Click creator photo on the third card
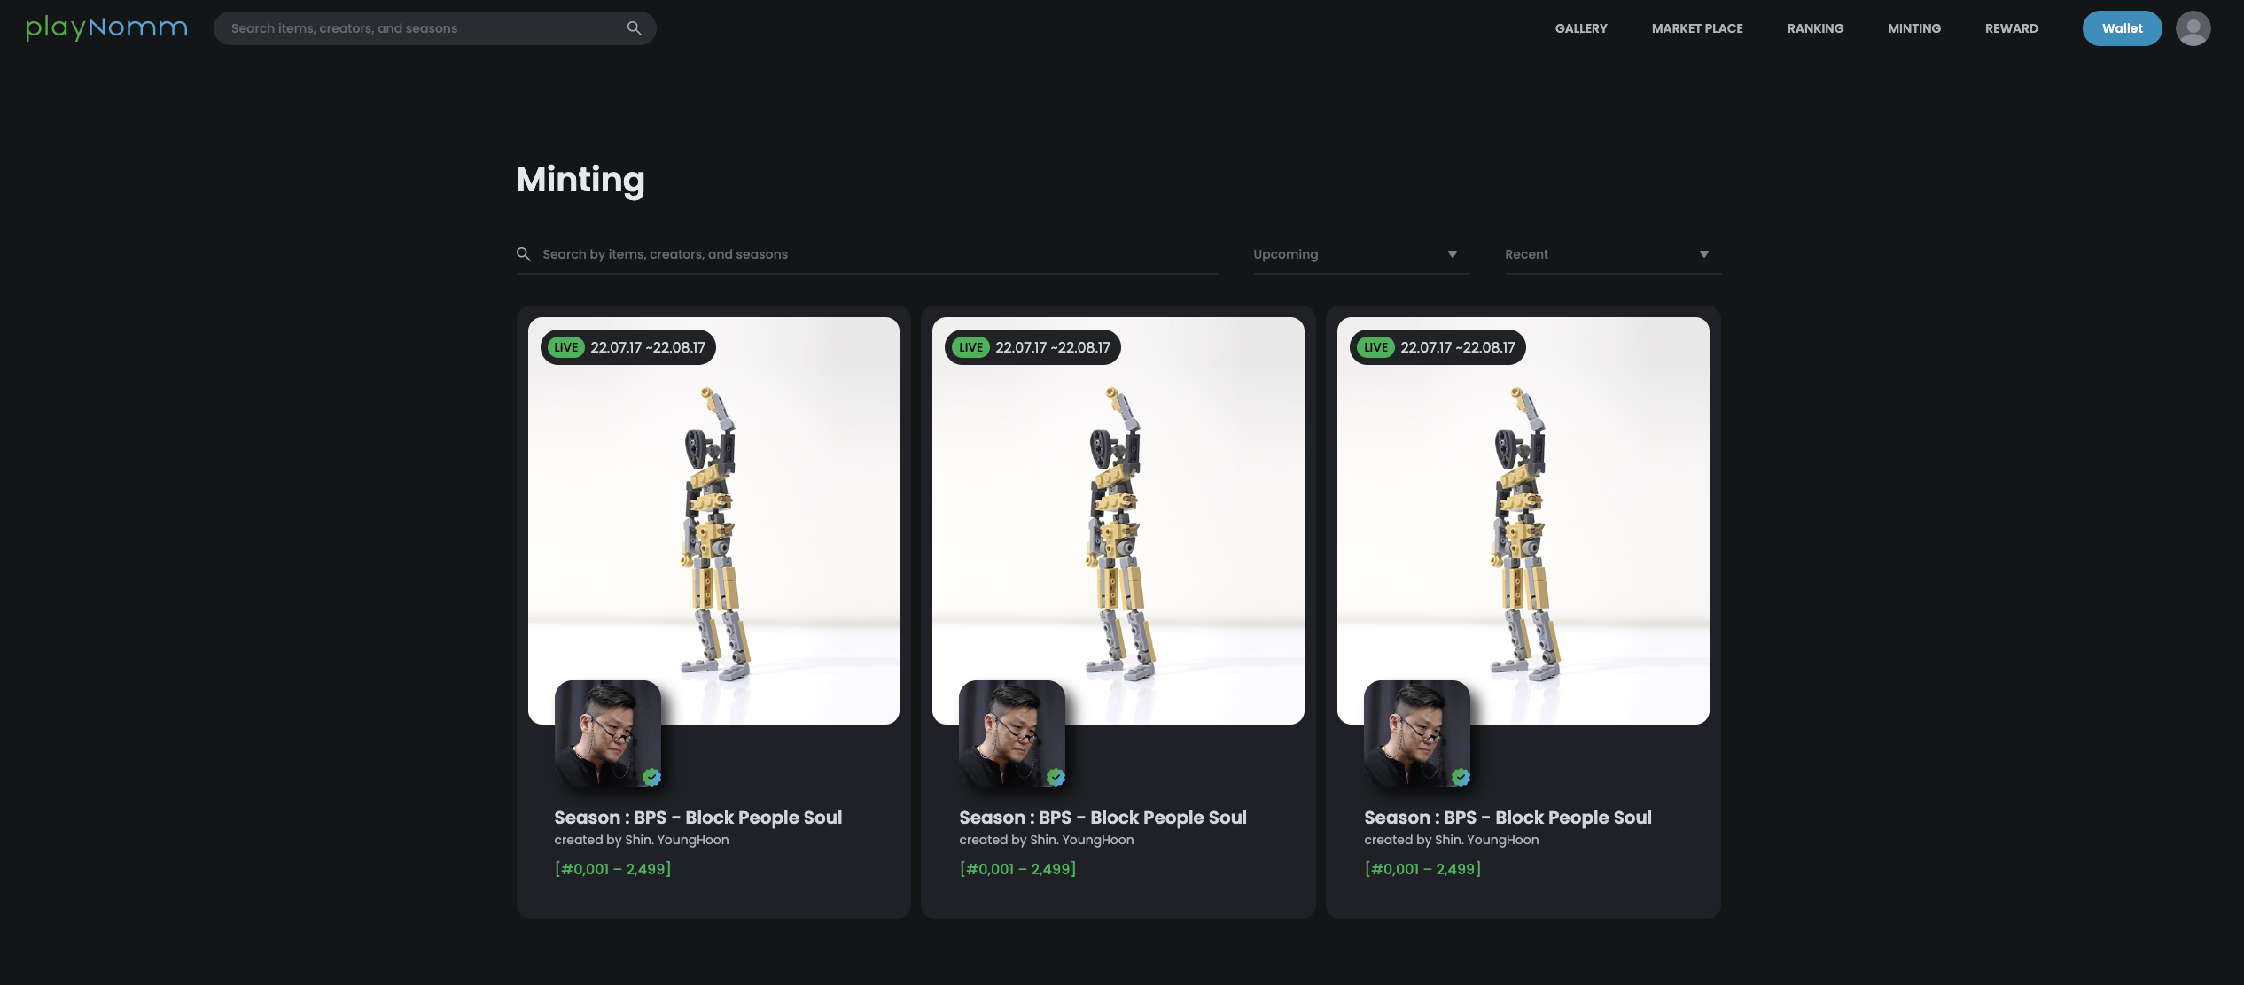Screen dimensions: 2244x985 click(x=1417, y=733)
